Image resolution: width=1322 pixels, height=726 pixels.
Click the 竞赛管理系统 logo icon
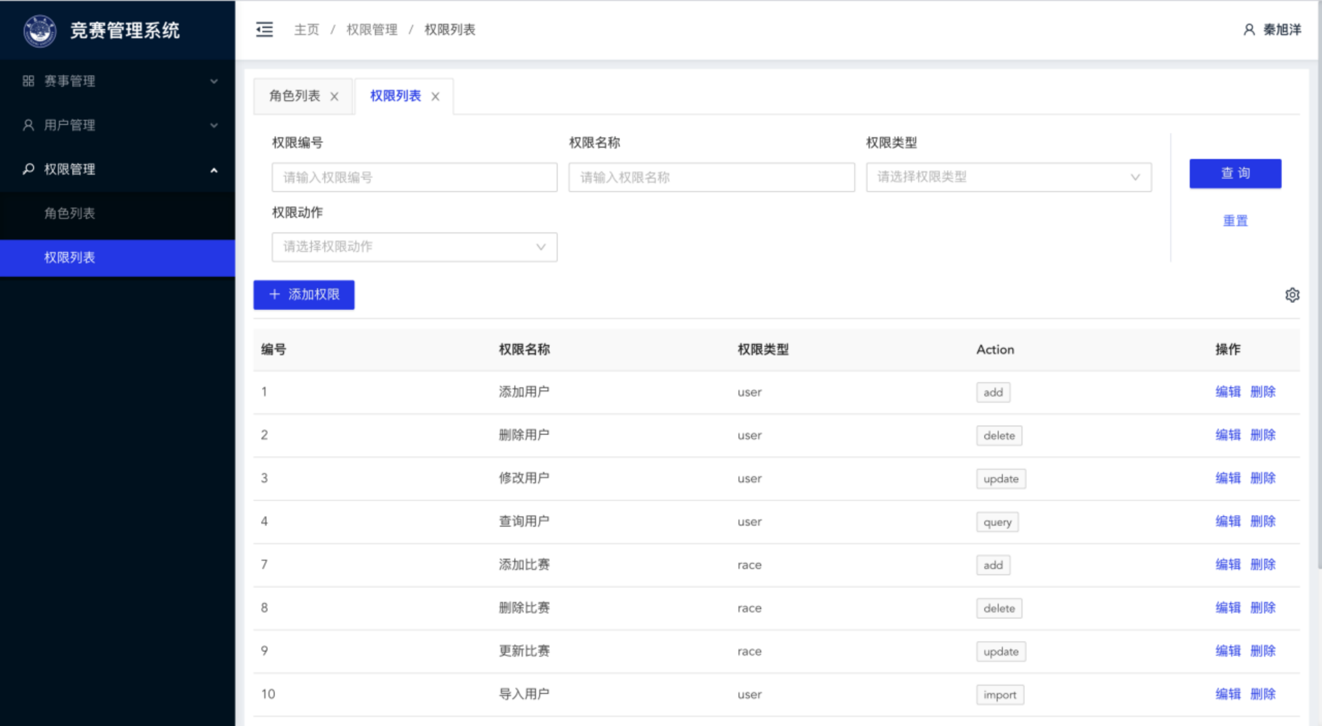pyautogui.click(x=40, y=30)
